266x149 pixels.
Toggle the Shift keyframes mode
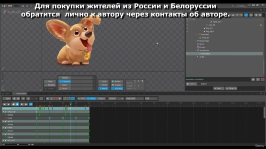pos(81,99)
